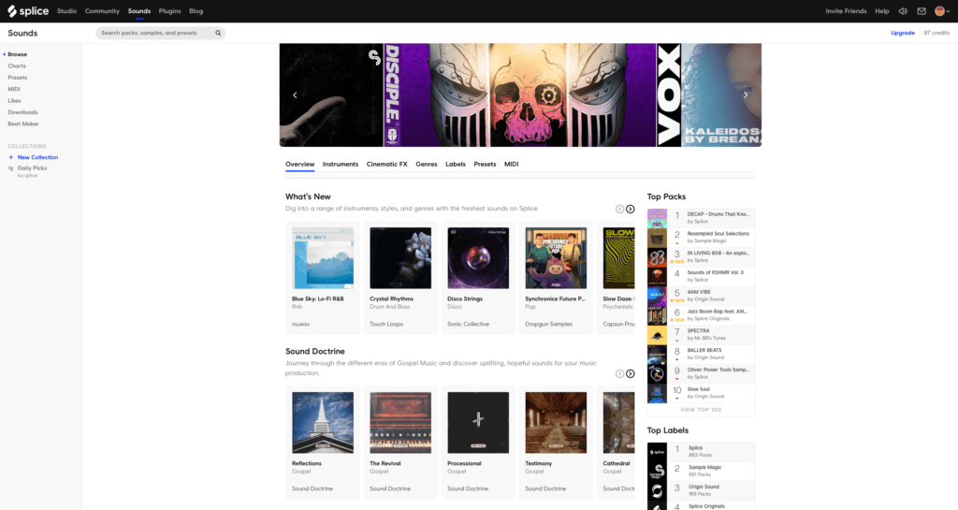Open the sound volume speaker icon
958x510 pixels.
903,11
